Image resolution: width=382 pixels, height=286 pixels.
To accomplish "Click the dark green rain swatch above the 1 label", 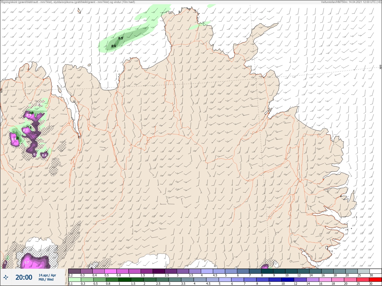I will point(124,280).
